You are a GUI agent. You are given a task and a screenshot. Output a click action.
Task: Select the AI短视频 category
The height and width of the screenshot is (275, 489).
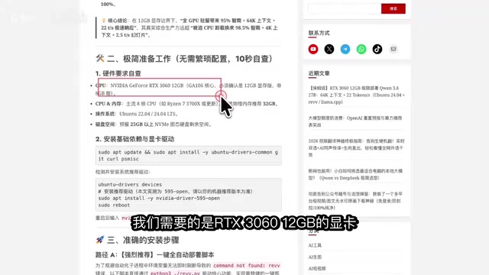click(317, 268)
